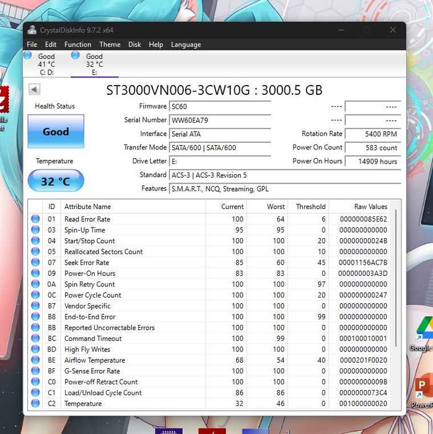Click status icon for End-to-End Error
Screen dimensions: 433x434
tap(35, 316)
